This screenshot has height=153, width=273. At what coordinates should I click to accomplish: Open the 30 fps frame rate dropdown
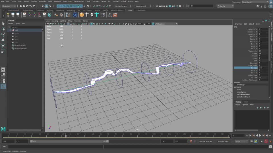241,141
